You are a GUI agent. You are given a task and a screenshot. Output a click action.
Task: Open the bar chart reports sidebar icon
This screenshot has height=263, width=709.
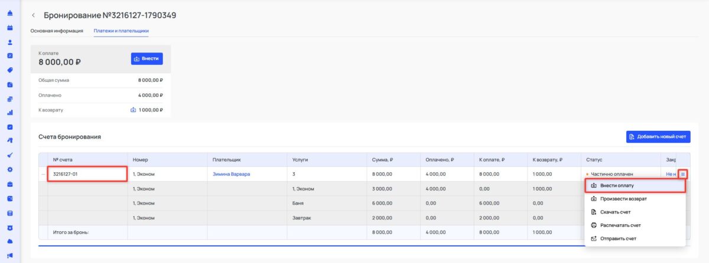[10, 113]
